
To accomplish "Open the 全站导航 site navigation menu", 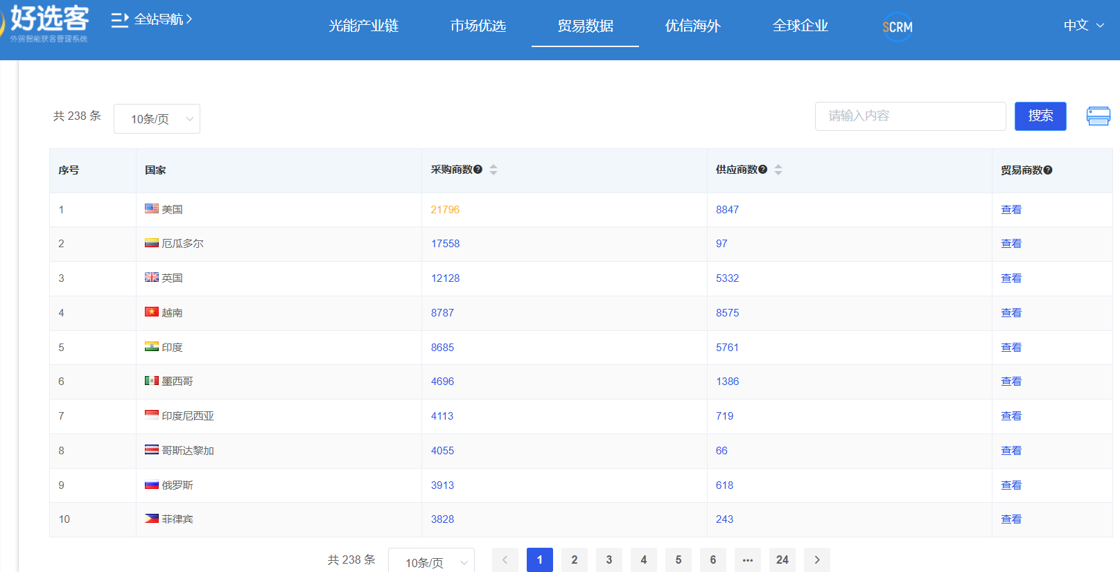I will click(x=152, y=19).
